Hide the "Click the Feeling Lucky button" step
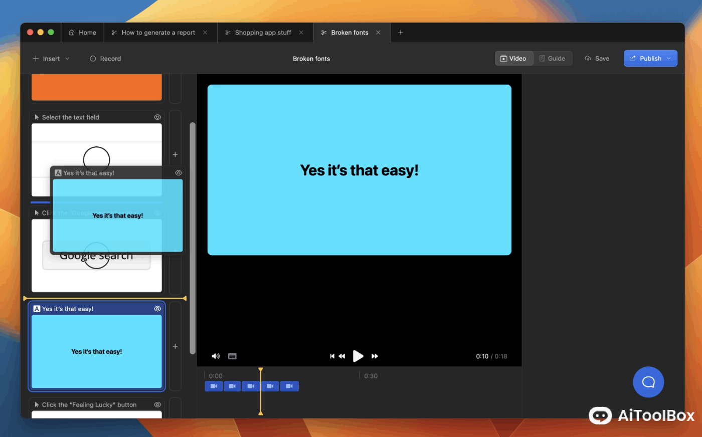This screenshot has width=702, height=437. [157, 404]
